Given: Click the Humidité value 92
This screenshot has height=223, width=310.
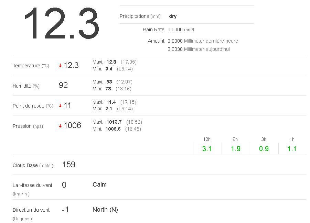Looking at the screenshot, I should (63, 85).
